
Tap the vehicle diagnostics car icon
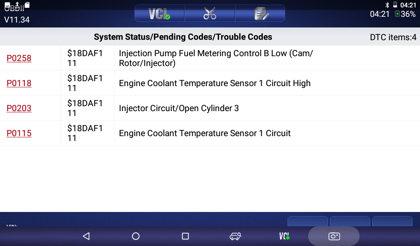click(x=235, y=236)
